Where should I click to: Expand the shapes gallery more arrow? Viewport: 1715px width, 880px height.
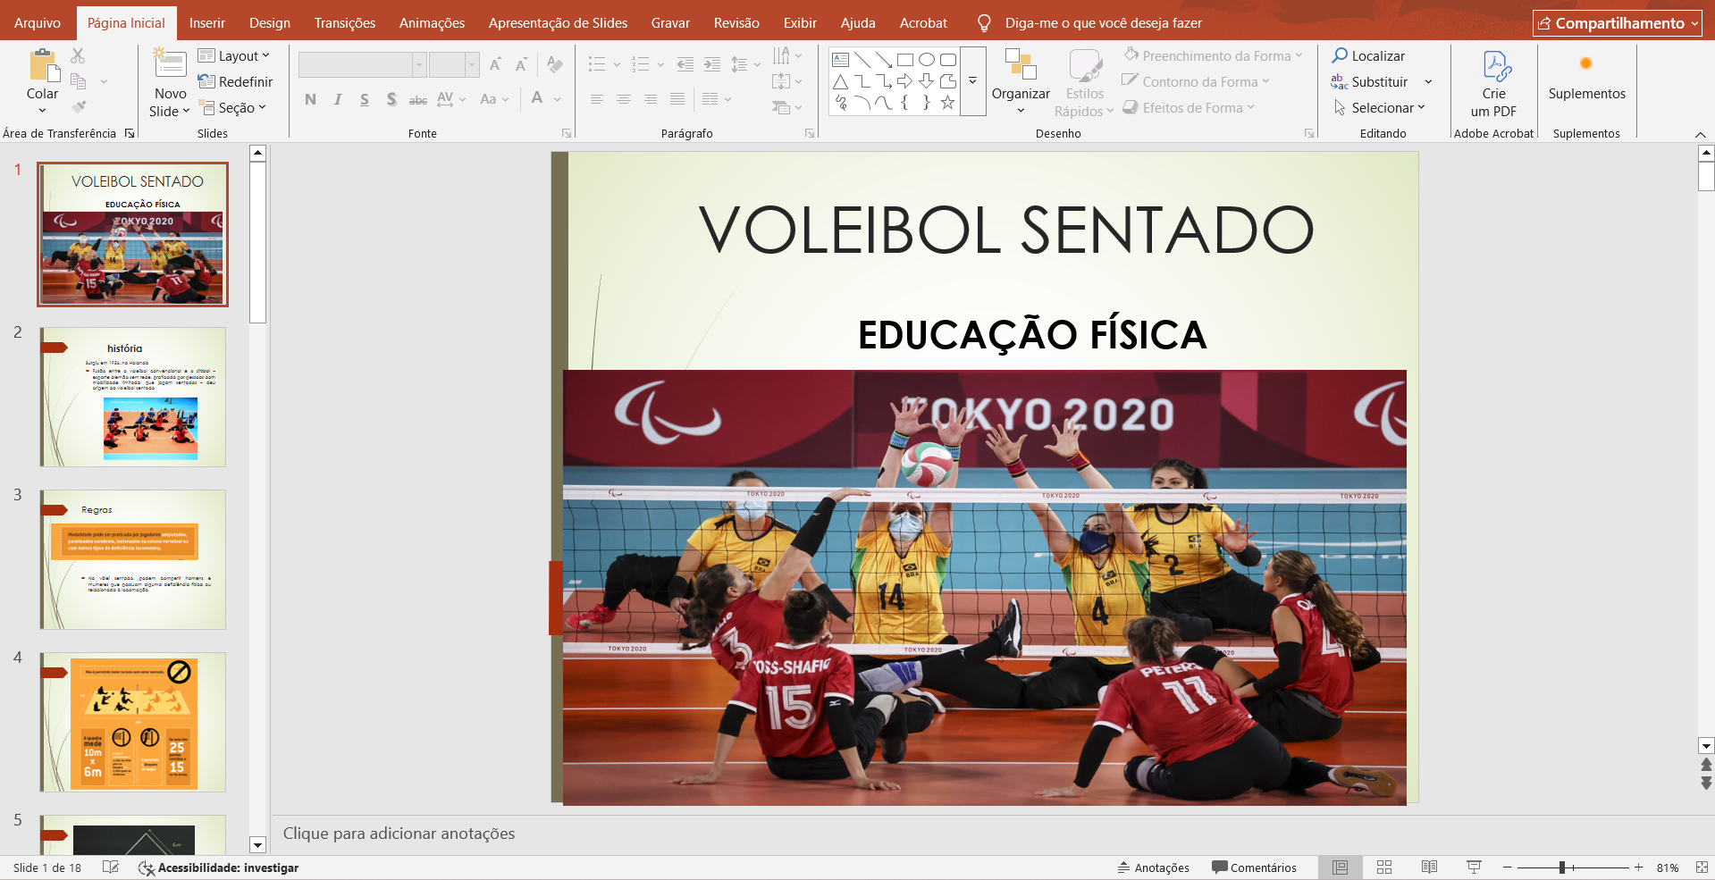pyautogui.click(x=973, y=81)
